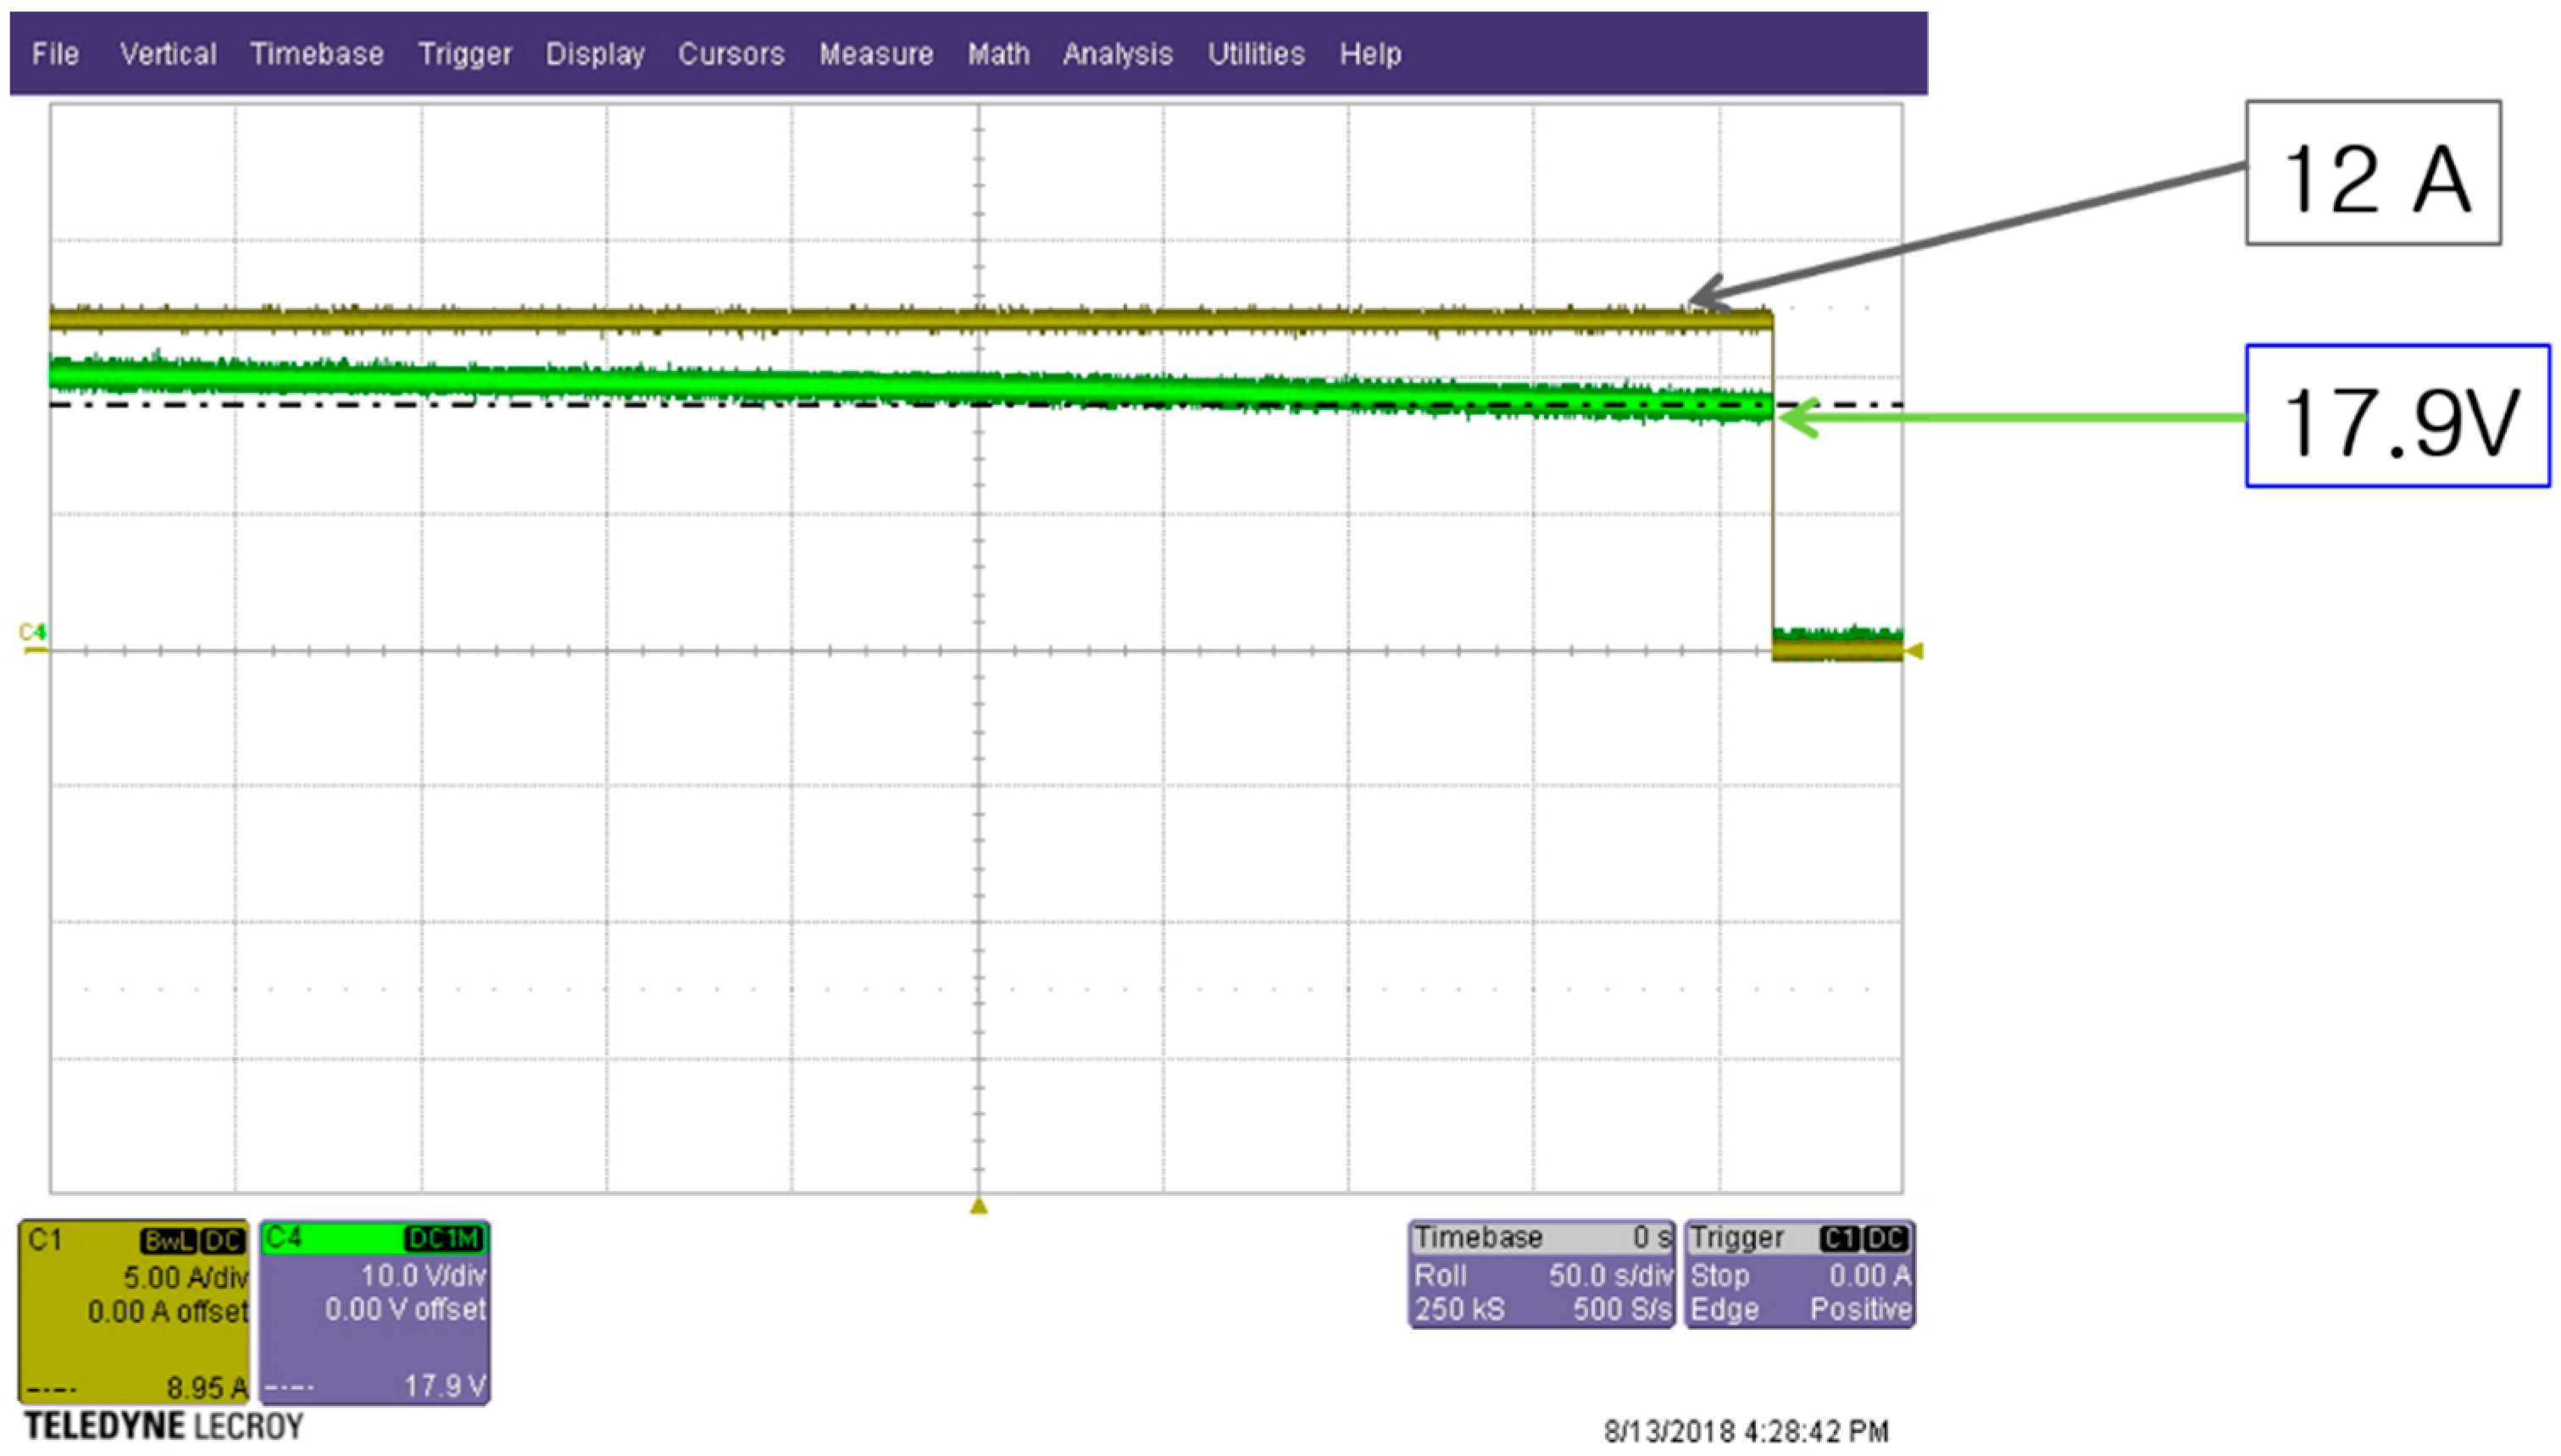This screenshot has width=2561, height=1456.
Task: Click the DC badge in Trigger box
Action: coord(1886,1239)
